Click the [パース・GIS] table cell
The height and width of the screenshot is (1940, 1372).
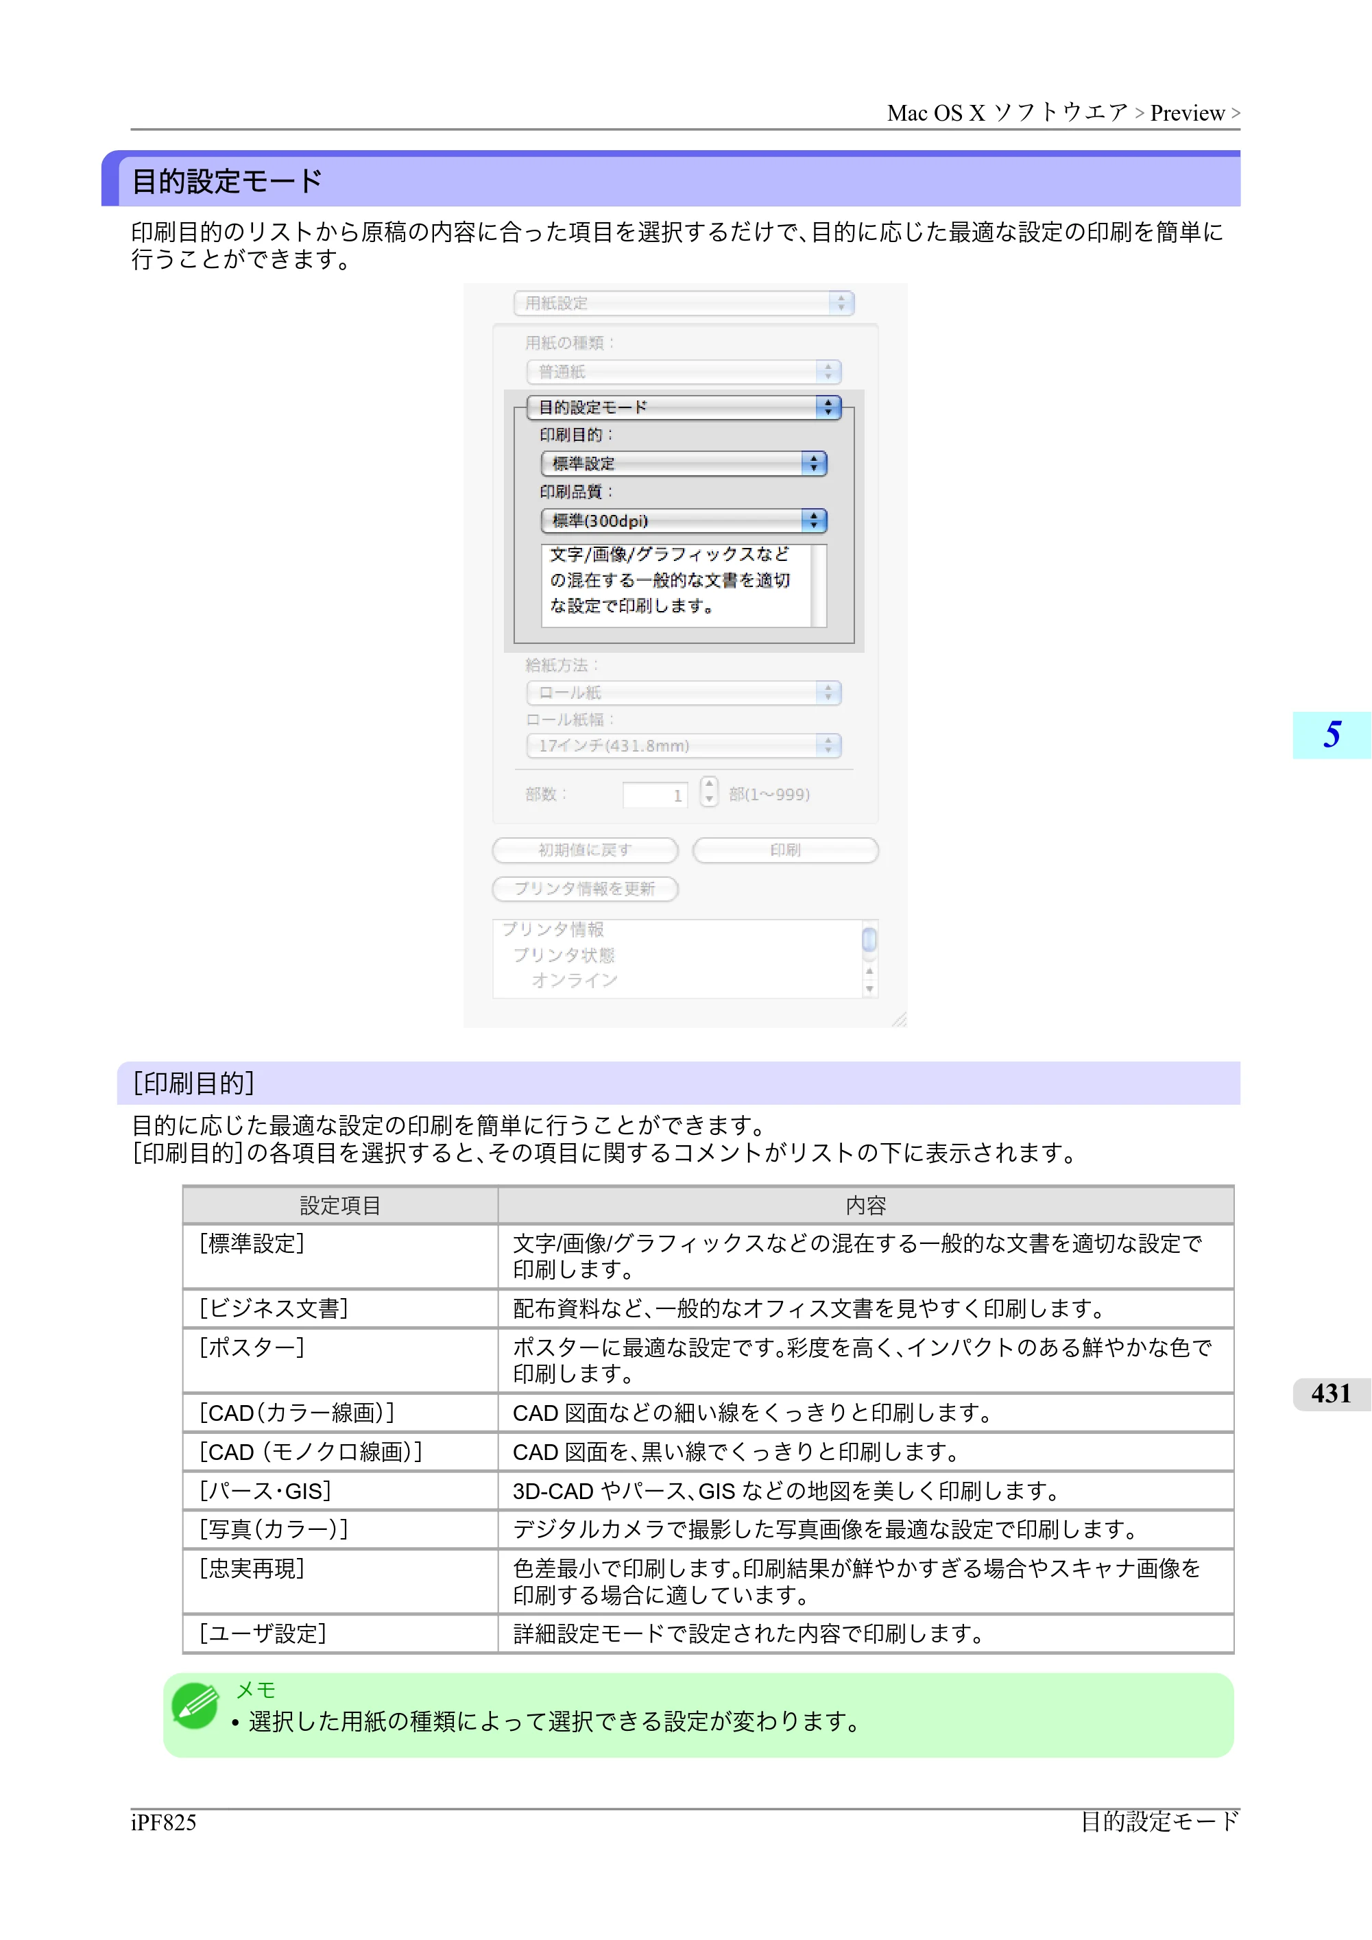point(341,1491)
